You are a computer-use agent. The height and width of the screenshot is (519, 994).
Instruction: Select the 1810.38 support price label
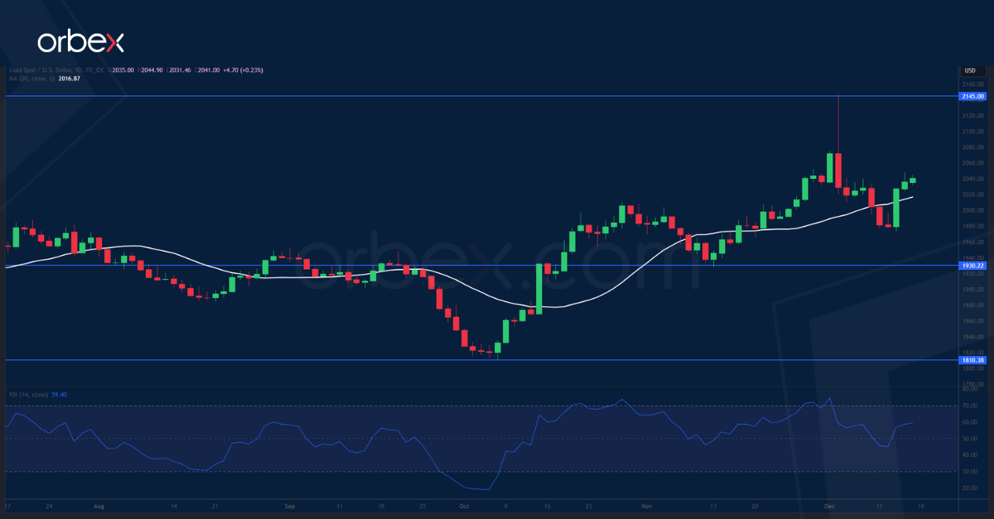tap(971, 361)
